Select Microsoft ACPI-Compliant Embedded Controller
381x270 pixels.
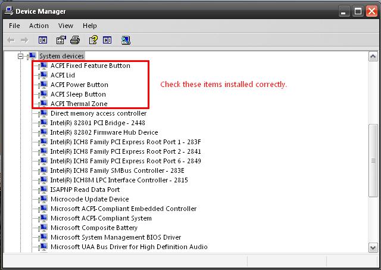pyautogui.click(x=123, y=209)
